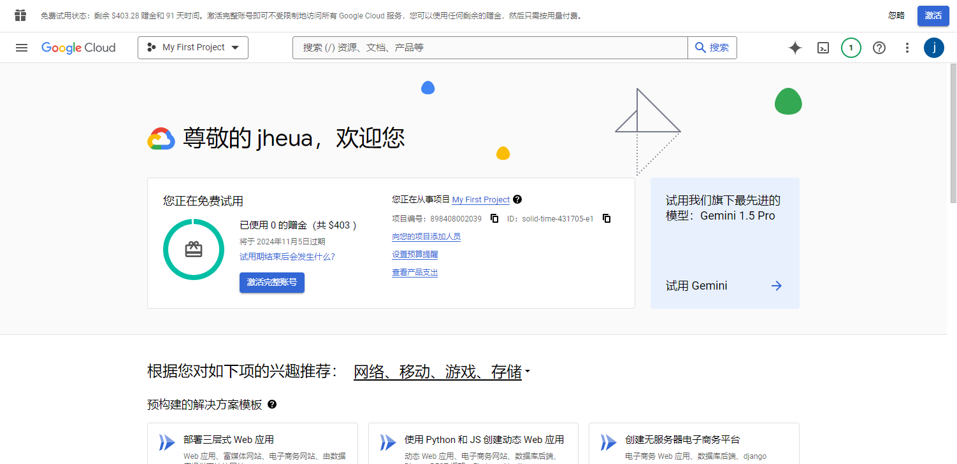Screen dimensions: 957x464
Task: Click the three-dot overflow icon near the avatar
Action: (x=907, y=47)
